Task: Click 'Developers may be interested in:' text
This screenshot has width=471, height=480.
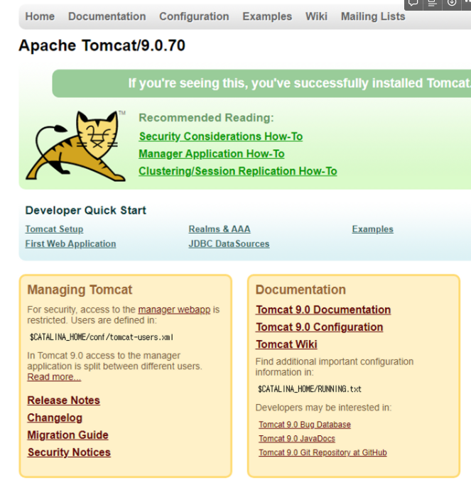Action: tap(323, 408)
